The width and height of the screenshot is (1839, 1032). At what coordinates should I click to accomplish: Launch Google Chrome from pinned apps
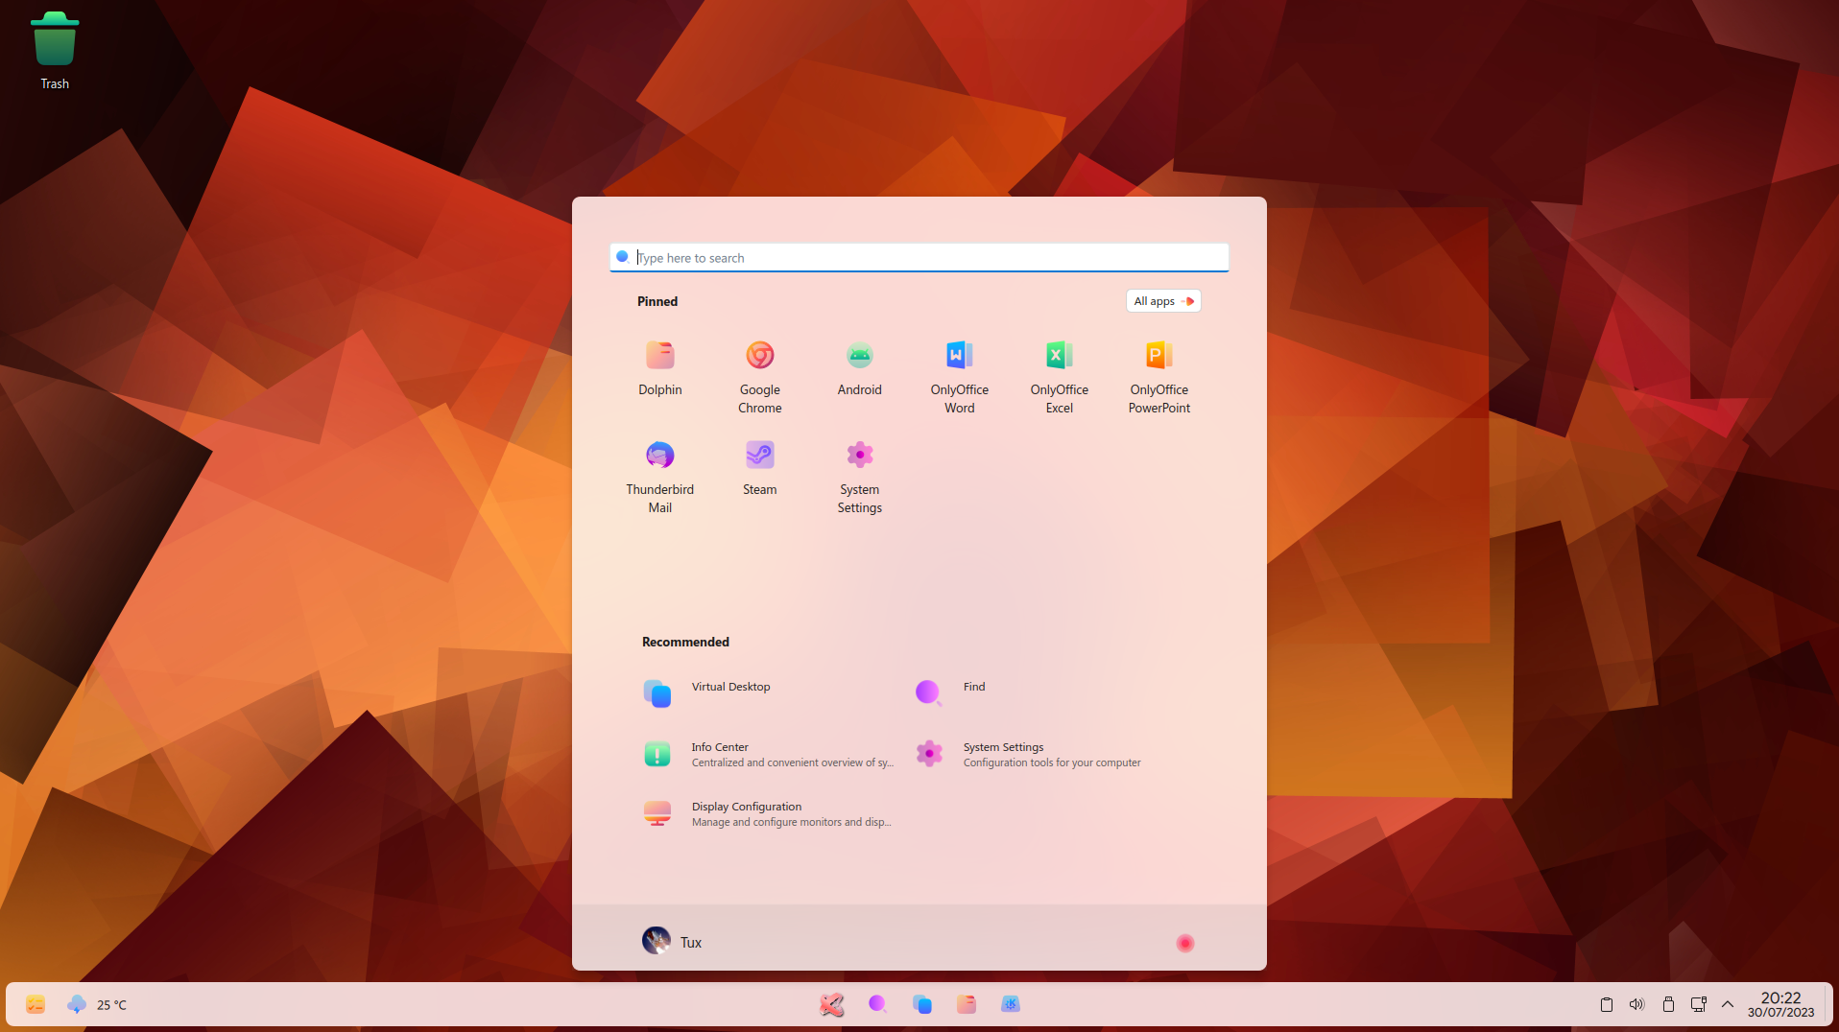760,376
